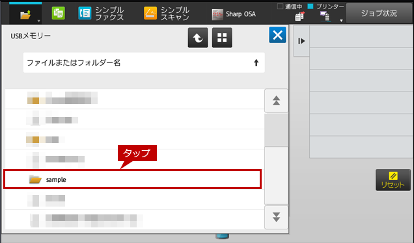The width and height of the screenshot is (414, 243).
Task: Toggle the sort order arrow in the name header
Action: click(256, 63)
